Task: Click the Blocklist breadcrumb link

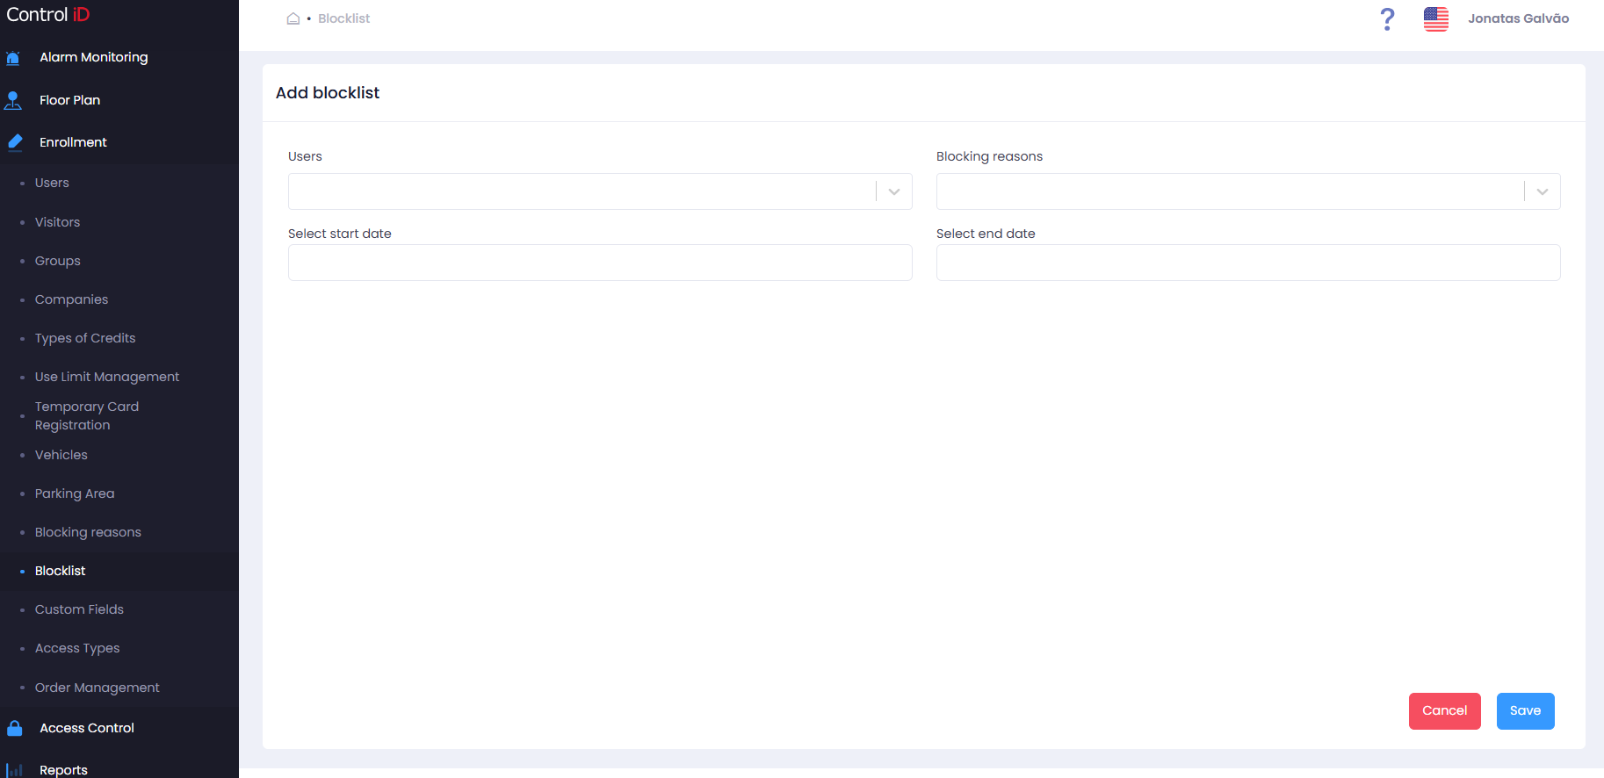Action: pos(343,18)
